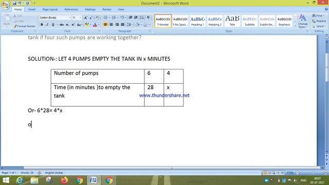The height and width of the screenshot is (185, 329).
Task: Click the Shrink Font icon
Action: click(x=91, y=18)
